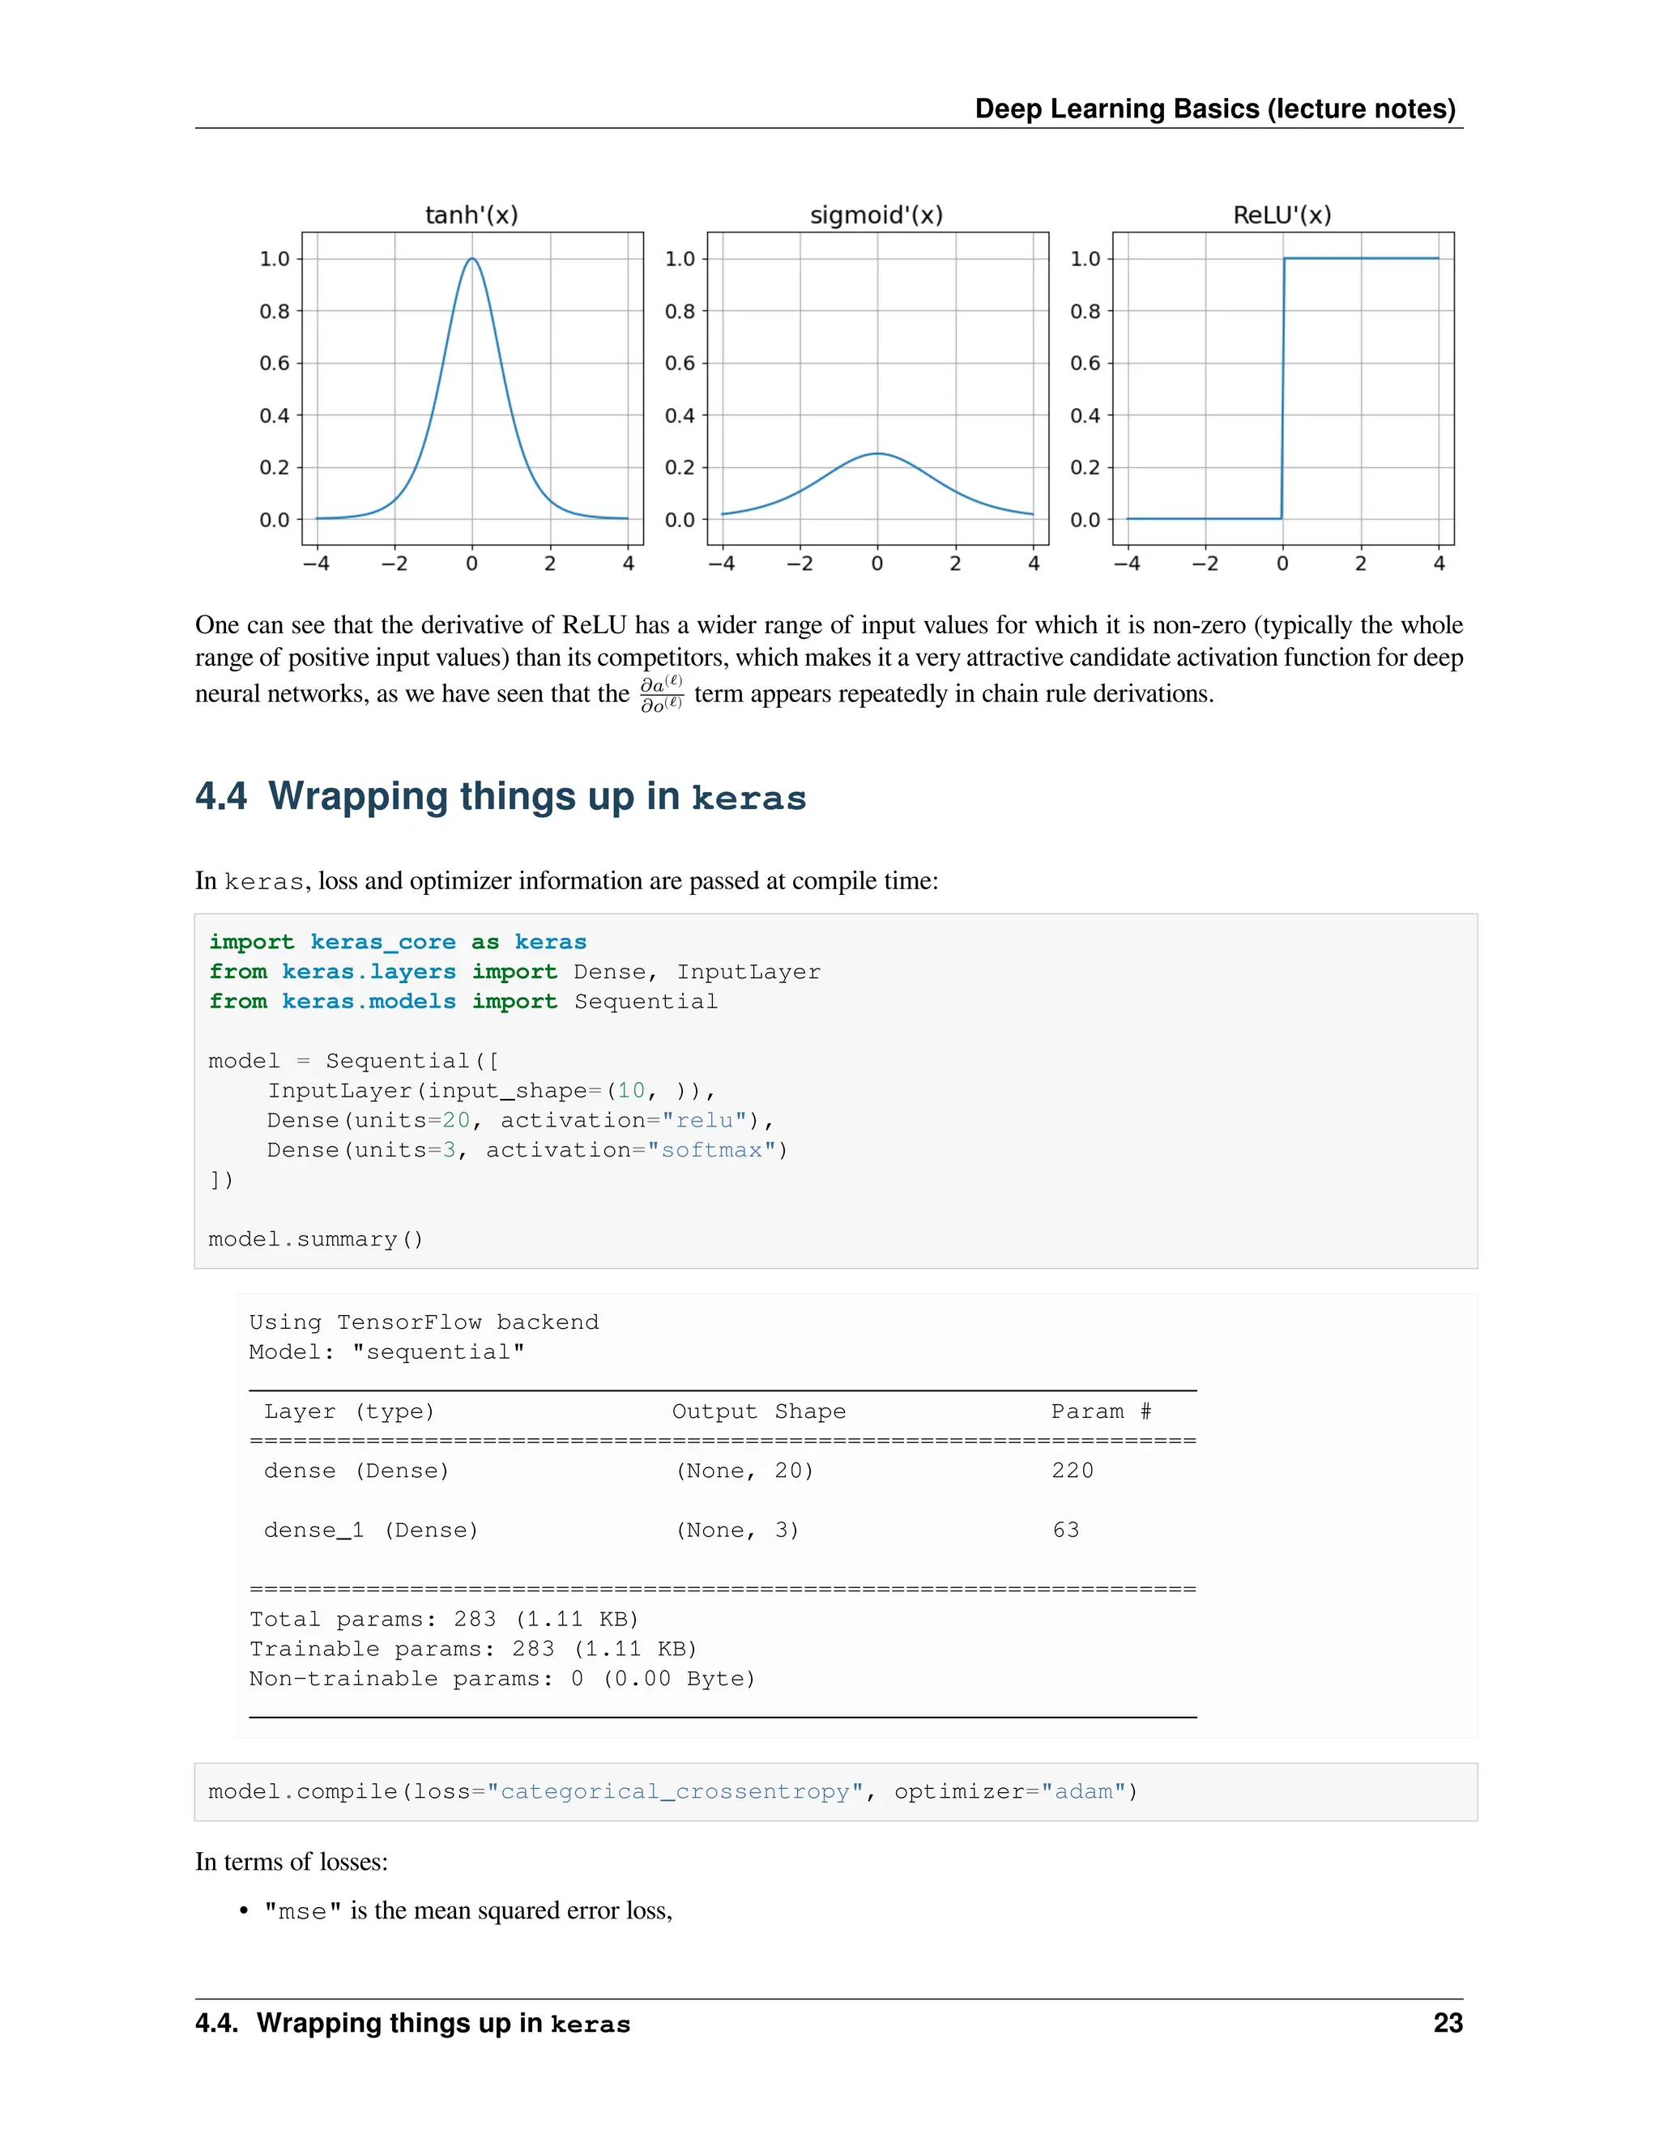Screen dimensions: 1659x2146
Task: Click the page number 23 in the footer
Action: point(1448,2023)
